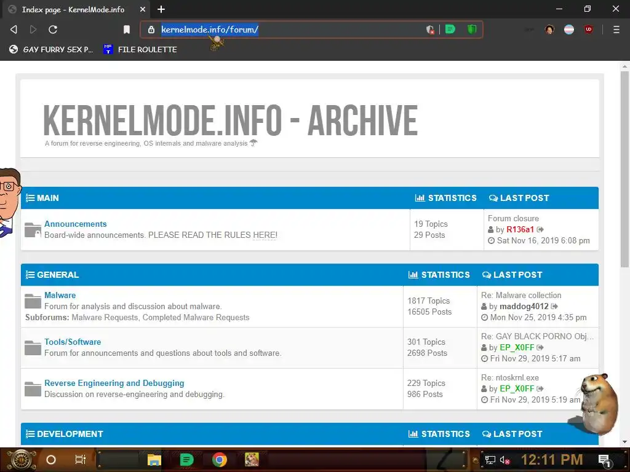Go back with the browser back arrow
This screenshot has width=630, height=472.
pos(14,29)
